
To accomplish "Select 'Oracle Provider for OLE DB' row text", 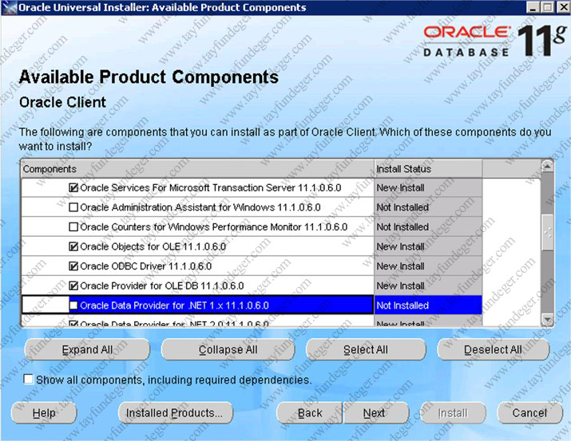I will (x=161, y=286).
